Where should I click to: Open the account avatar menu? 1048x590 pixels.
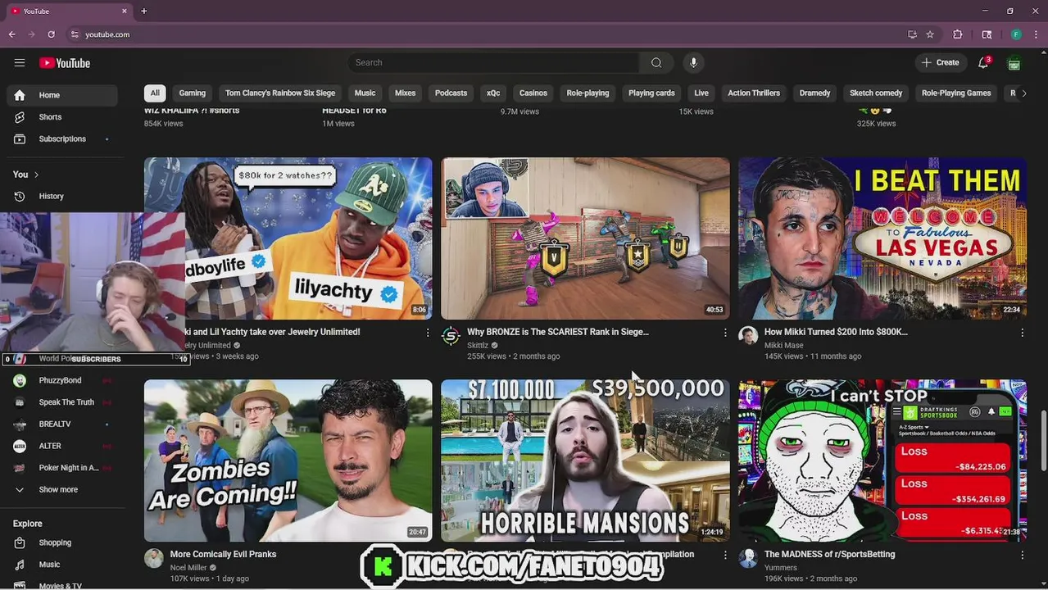click(x=1014, y=63)
